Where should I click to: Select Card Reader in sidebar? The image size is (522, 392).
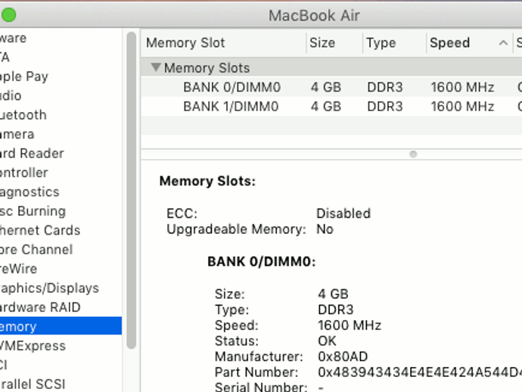(x=32, y=154)
